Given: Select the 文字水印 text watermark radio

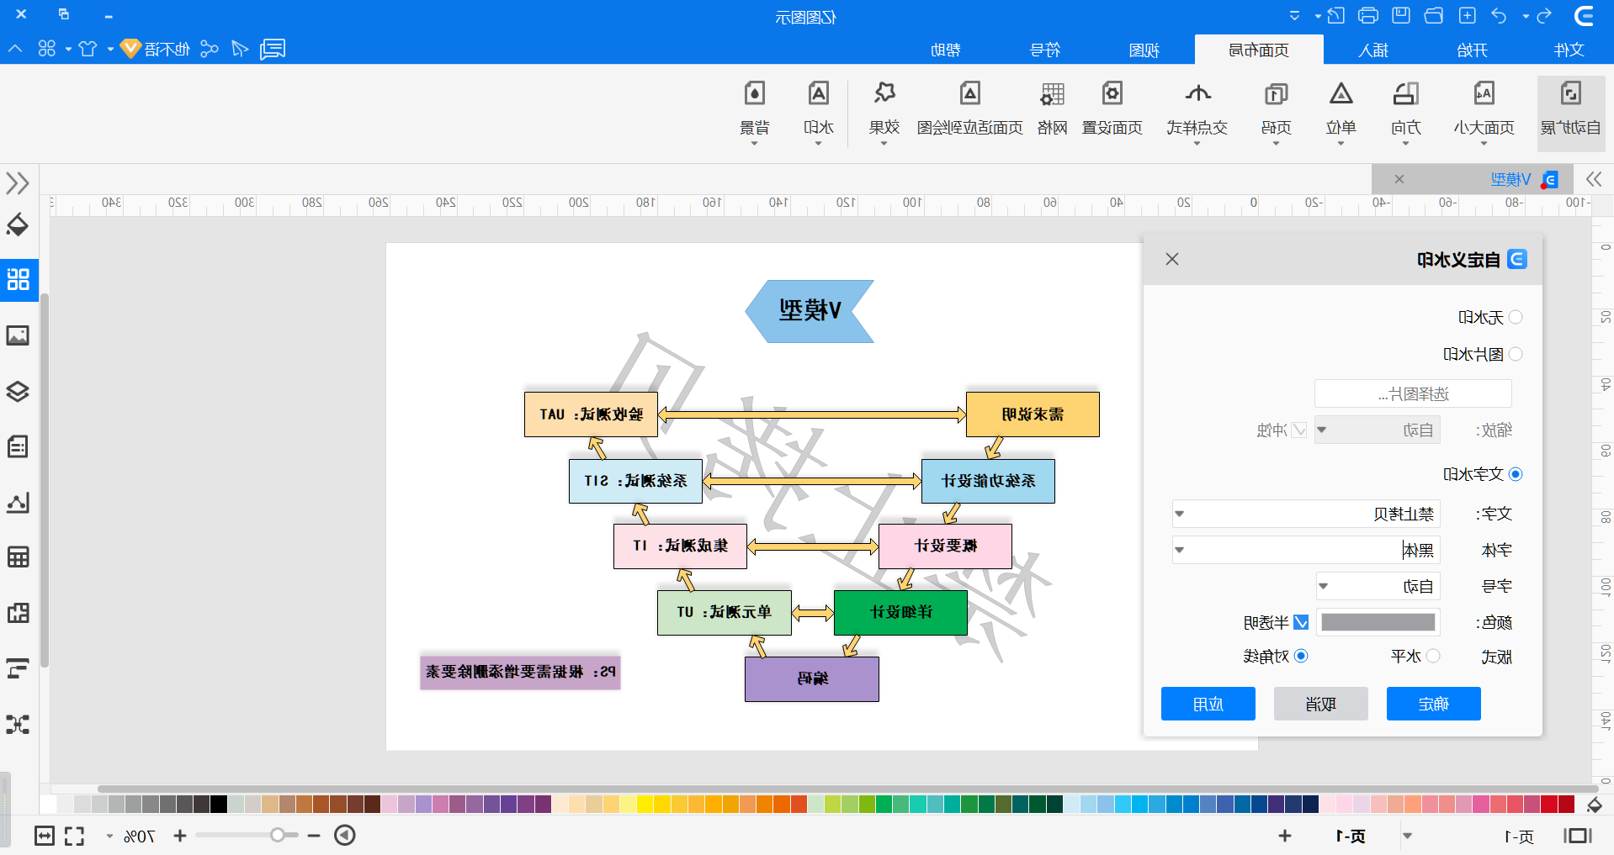Looking at the screenshot, I should (1516, 474).
